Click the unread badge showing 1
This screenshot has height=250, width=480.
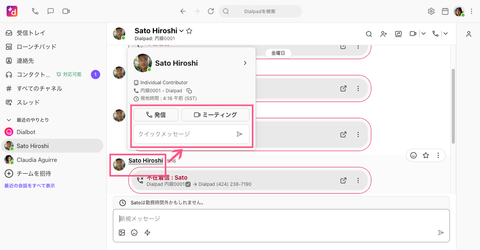coord(96,75)
